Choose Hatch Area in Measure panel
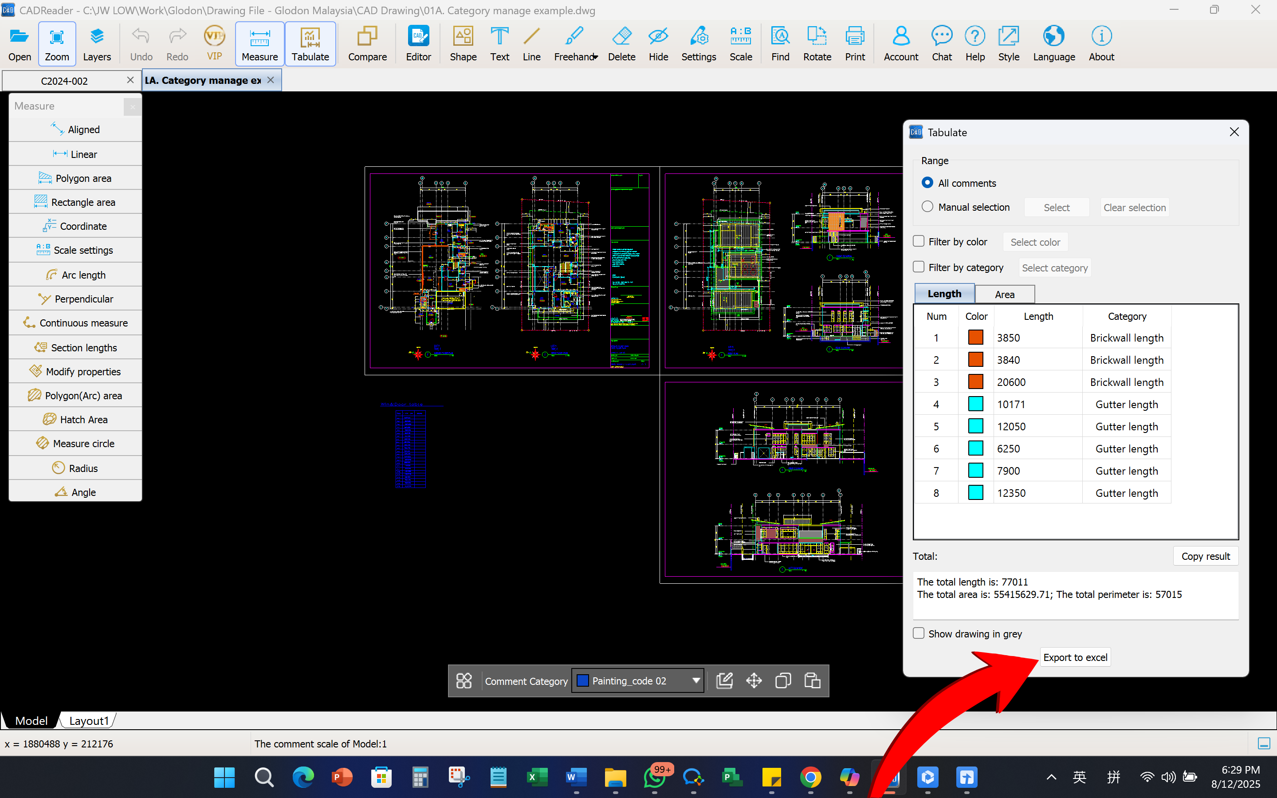1277x798 pixels. click(75, 419)
